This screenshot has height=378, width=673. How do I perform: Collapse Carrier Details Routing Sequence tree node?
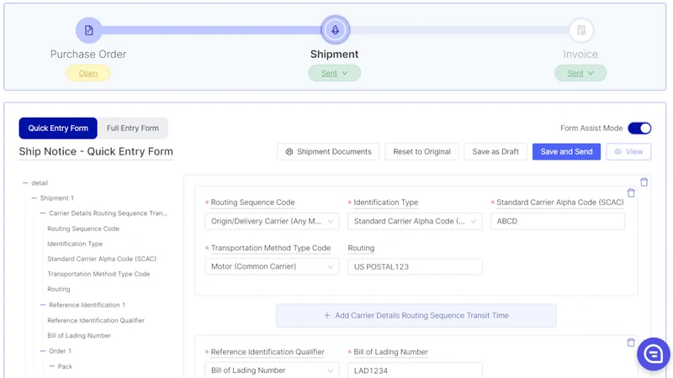click(43, 213)
